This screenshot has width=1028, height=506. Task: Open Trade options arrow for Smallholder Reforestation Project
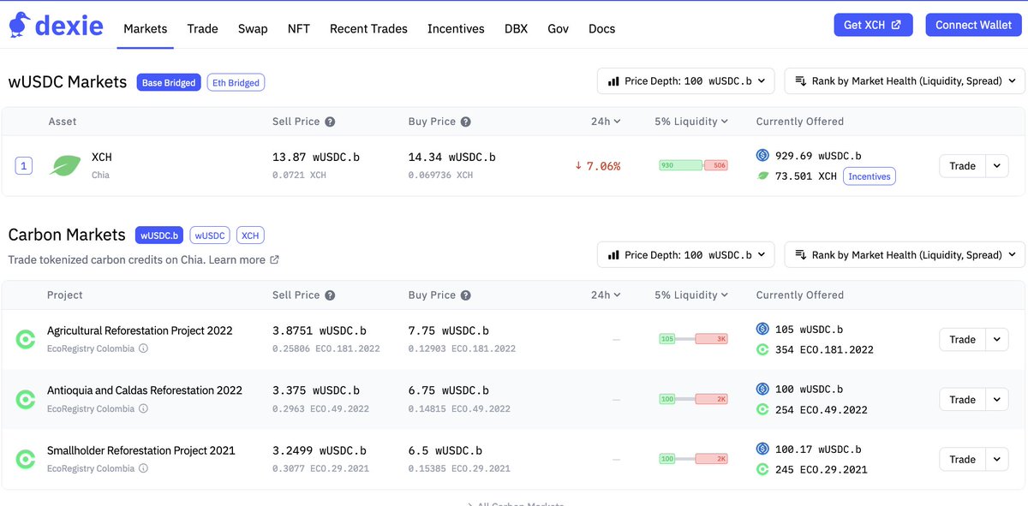(997, 460)
